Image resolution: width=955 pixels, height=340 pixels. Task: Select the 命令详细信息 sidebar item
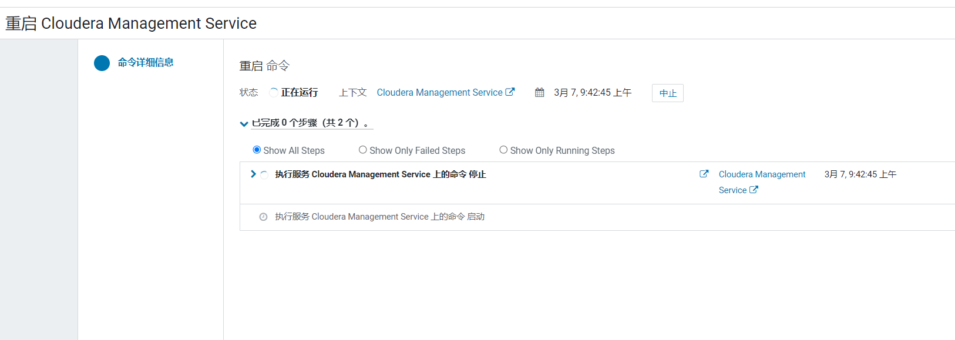click(x=146, y=62)
